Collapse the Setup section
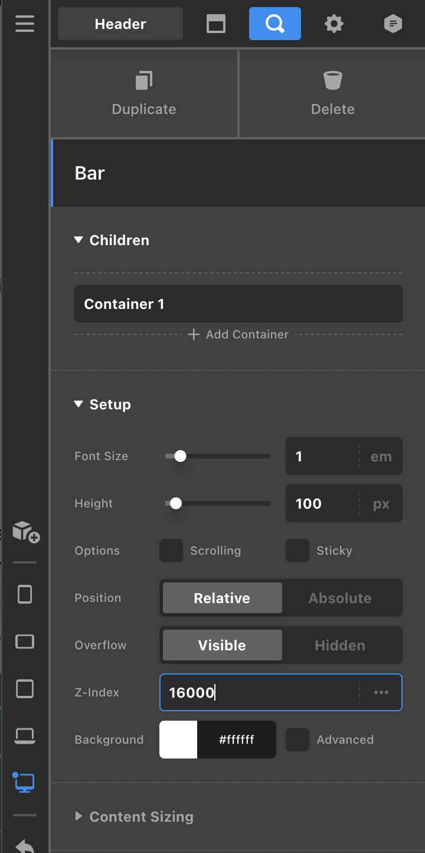This screenshot has width=425, height=853. (x=79, y=405)
